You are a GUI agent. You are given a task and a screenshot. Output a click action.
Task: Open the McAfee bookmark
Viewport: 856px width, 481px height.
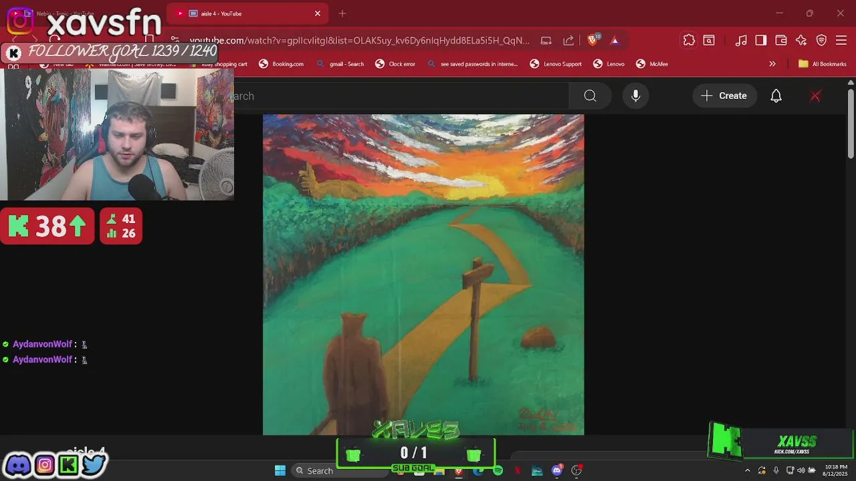coord(652,64)
